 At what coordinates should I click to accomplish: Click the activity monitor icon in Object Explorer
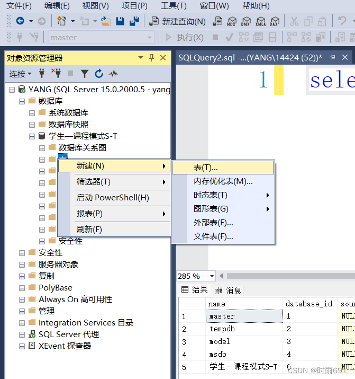click(113, 73)
